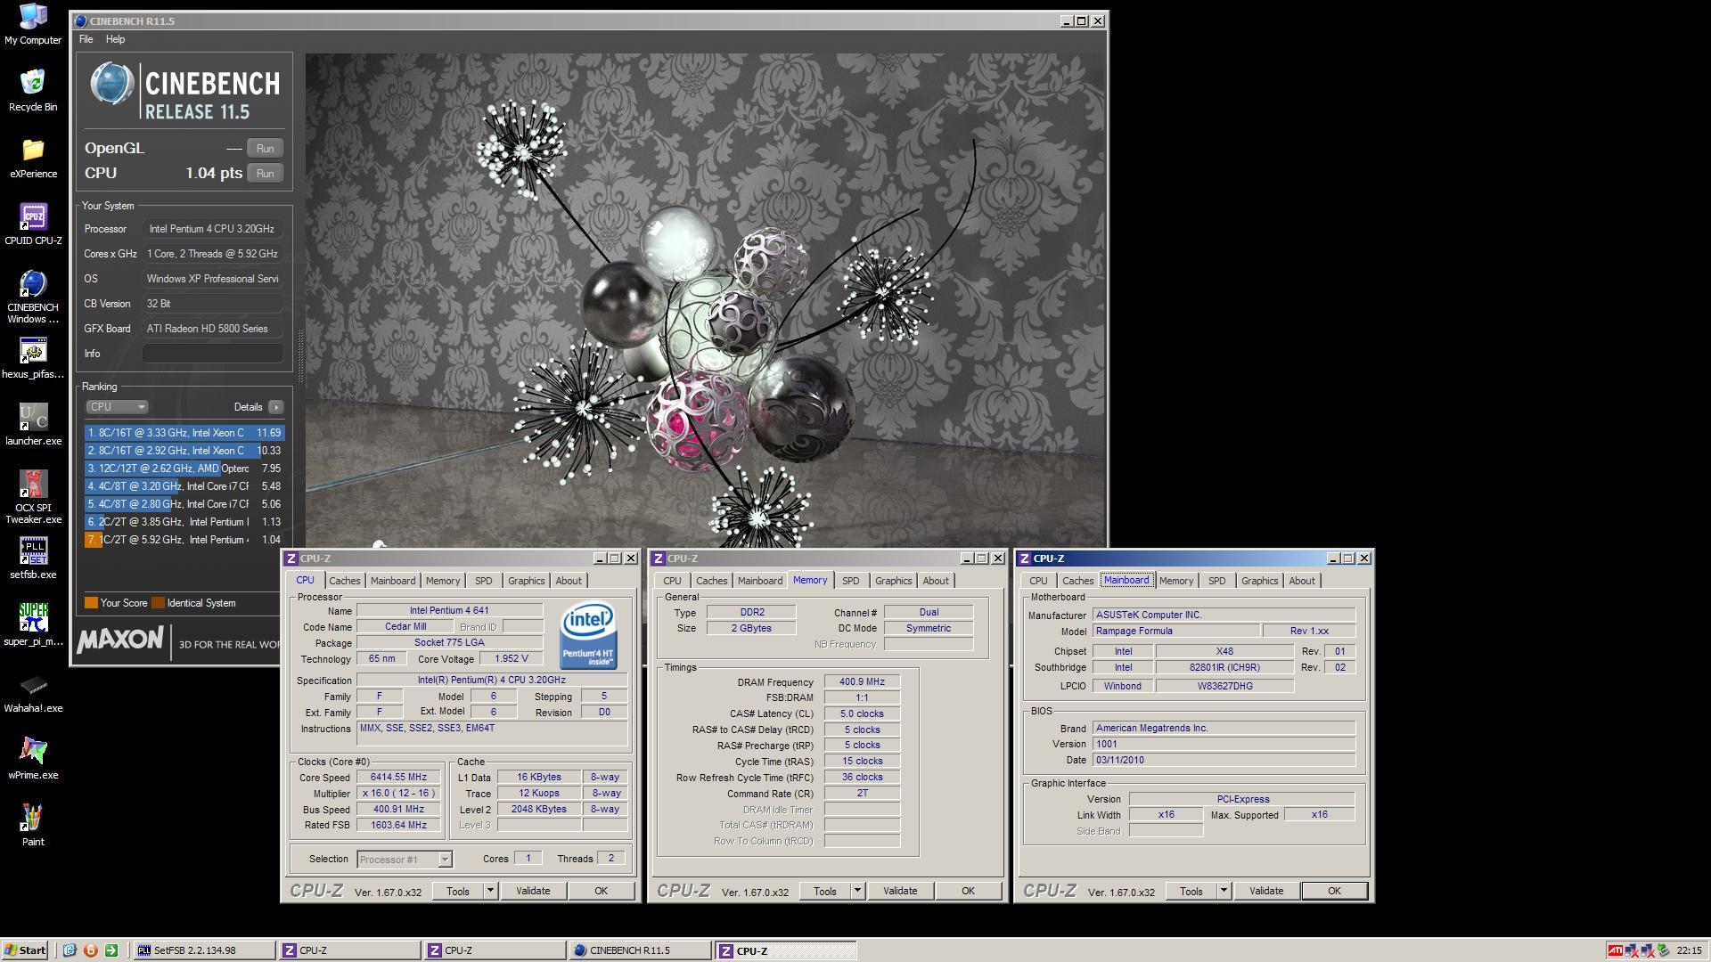
Task: Open Tools dropdown arrow in CPU tab window
Action: tap(490, 891)
